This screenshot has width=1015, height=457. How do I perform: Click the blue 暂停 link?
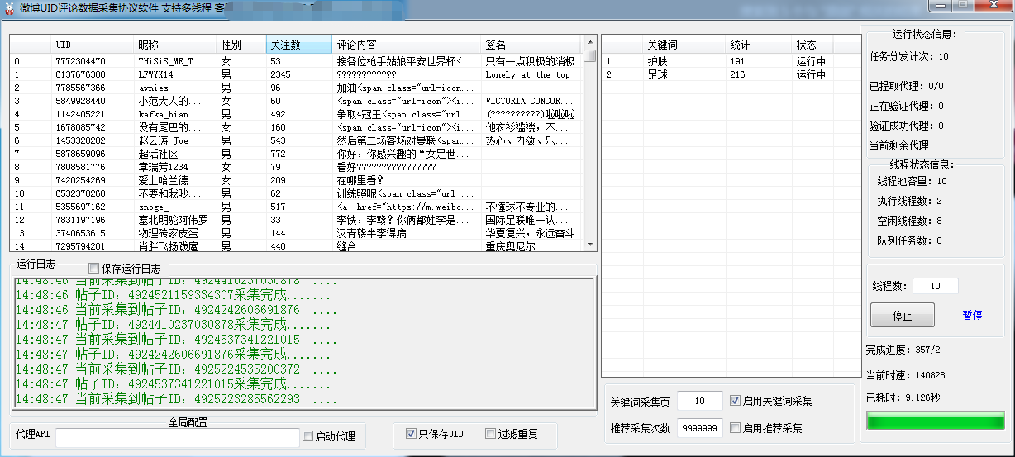tap(972, 315)
